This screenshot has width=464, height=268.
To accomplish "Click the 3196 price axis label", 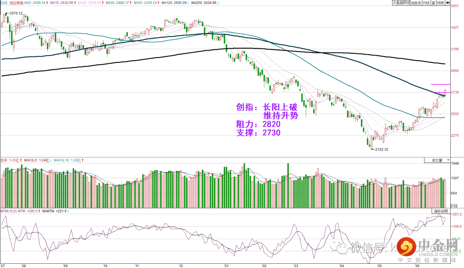I will click(455, 49).
